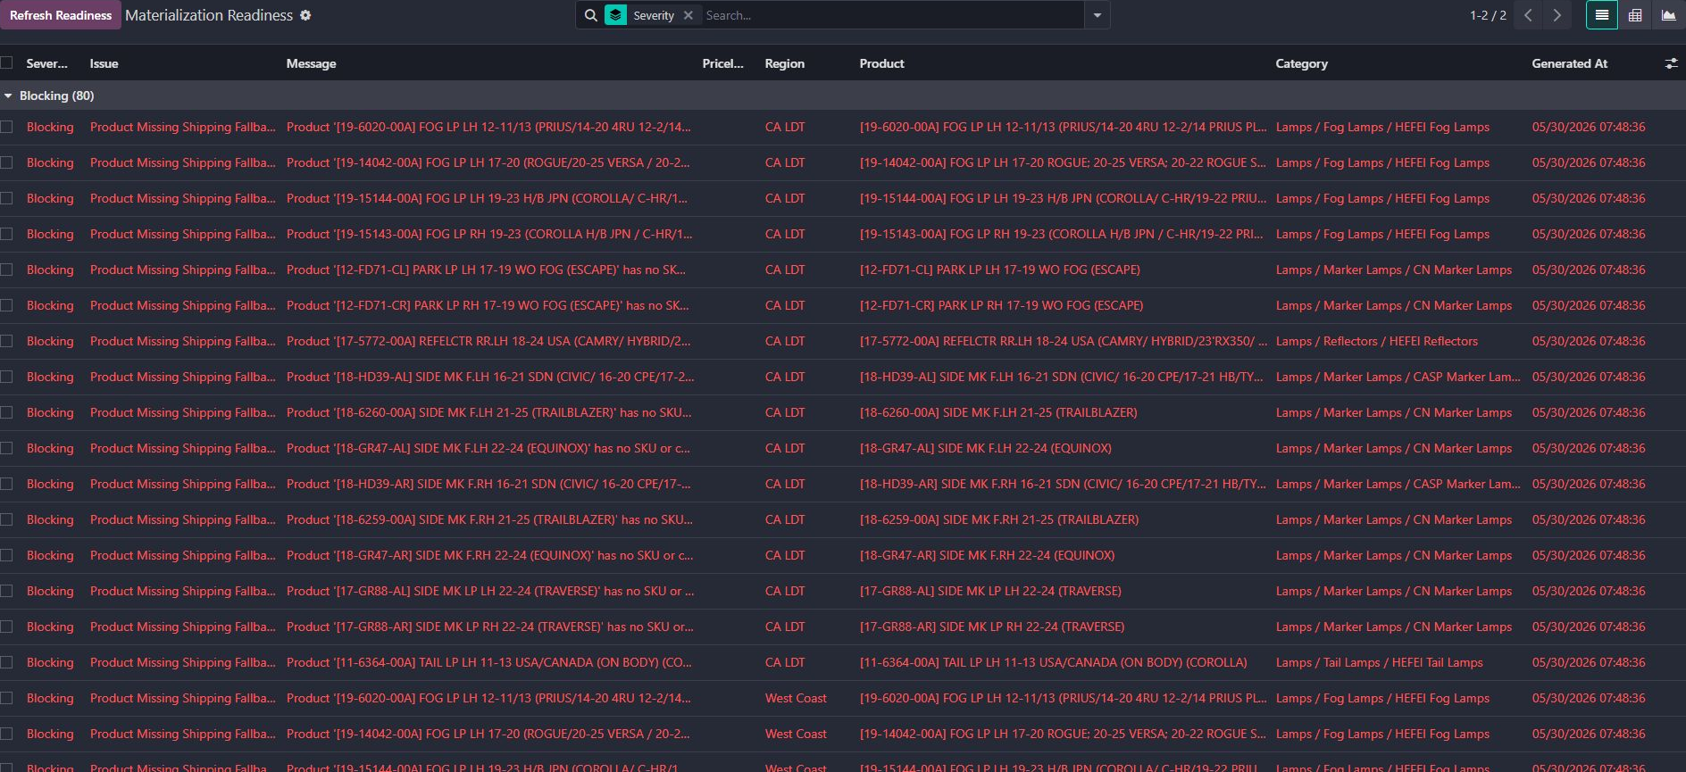The image size is (1686, 772).
Task: Remove the Severity filter facet
Action: click(688, 15)
